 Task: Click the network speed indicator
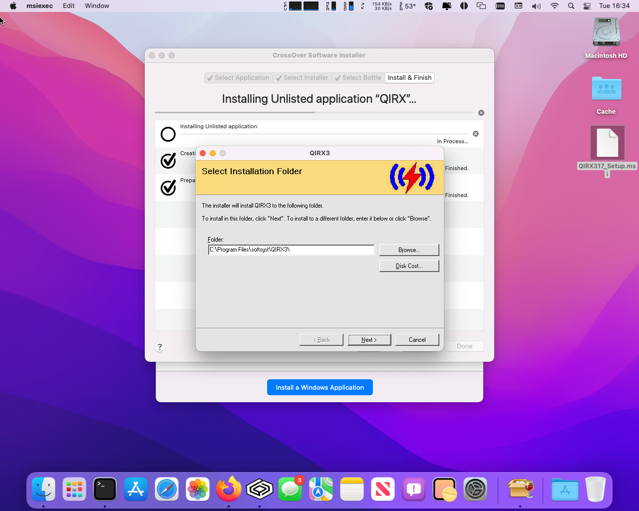pos(382,6)
